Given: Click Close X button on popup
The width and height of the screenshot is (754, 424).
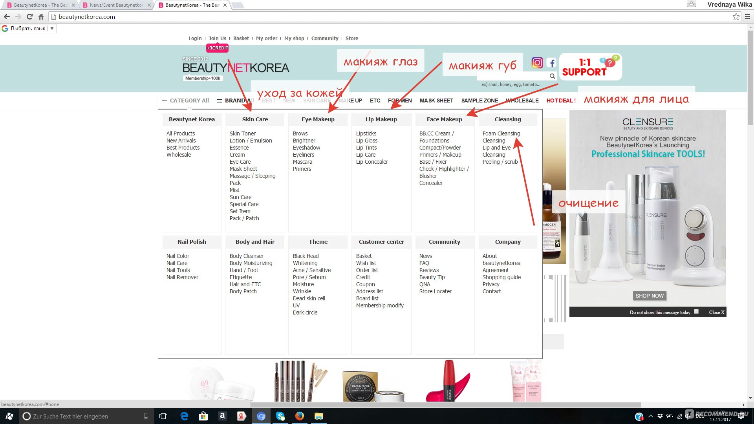Looking at the screenshot, I should pyautogui.click(x=716, y=312).
